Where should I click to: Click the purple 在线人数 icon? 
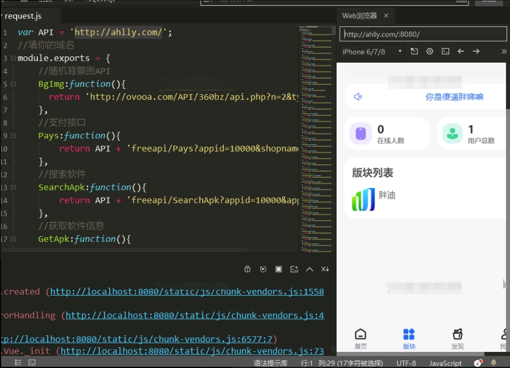pyautogui.click(x=361, y=133)
